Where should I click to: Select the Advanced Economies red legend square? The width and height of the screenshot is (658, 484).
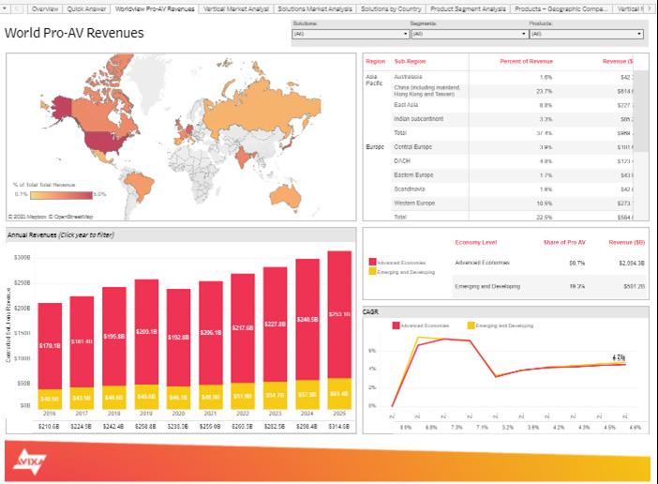point(372,262)
